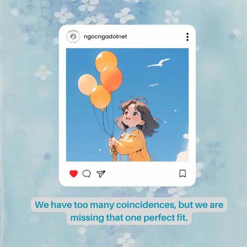Share the post using the paper plane icon

coord(101,174)
